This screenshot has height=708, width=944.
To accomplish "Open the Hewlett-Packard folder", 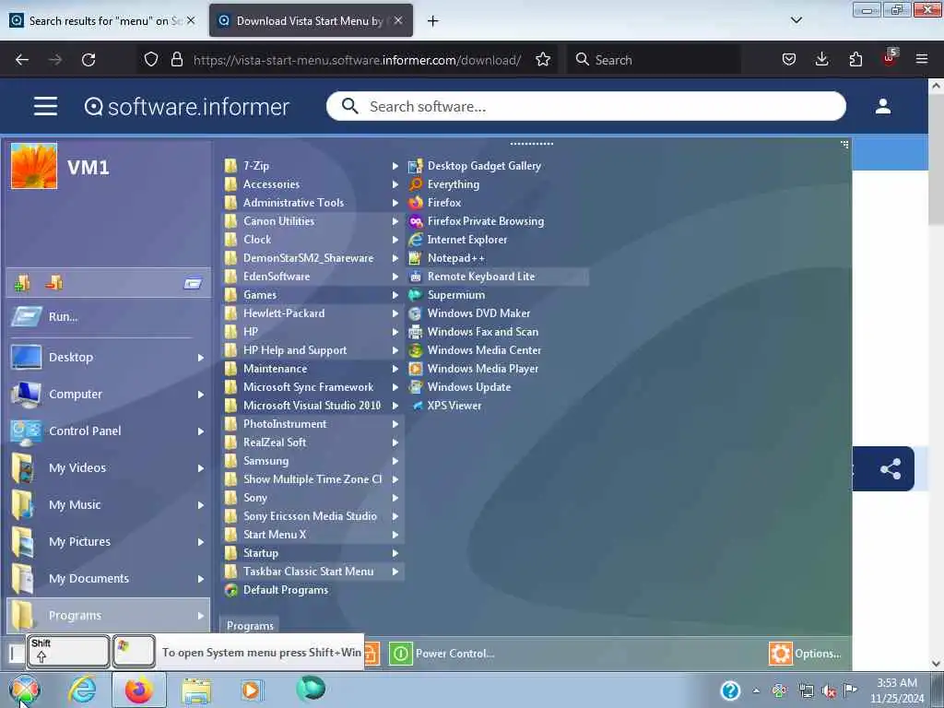I will pos(313,313).
